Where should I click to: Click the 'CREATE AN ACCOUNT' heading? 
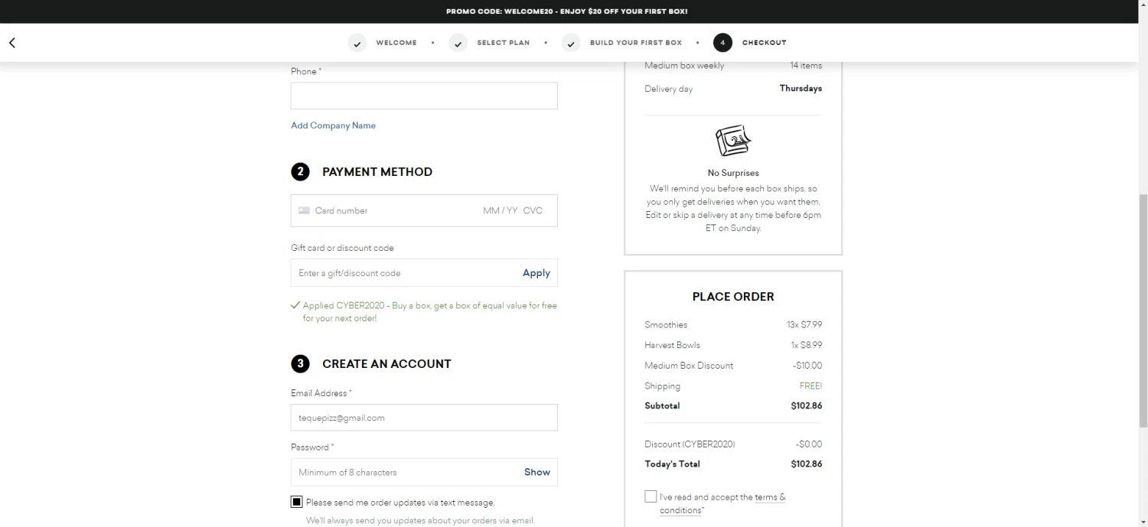[386, 364]
